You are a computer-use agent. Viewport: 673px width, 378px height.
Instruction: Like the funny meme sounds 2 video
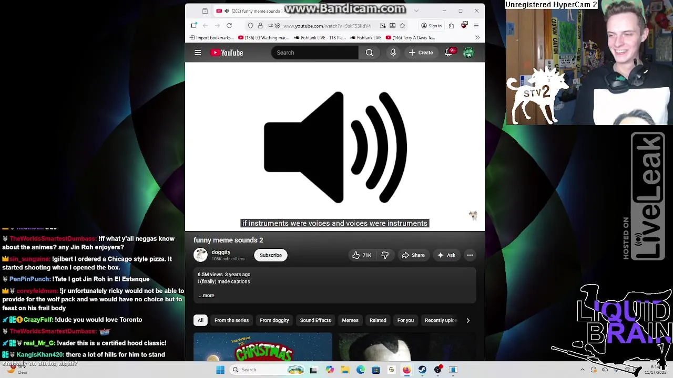pyautogui.click(x=361, y=255)
